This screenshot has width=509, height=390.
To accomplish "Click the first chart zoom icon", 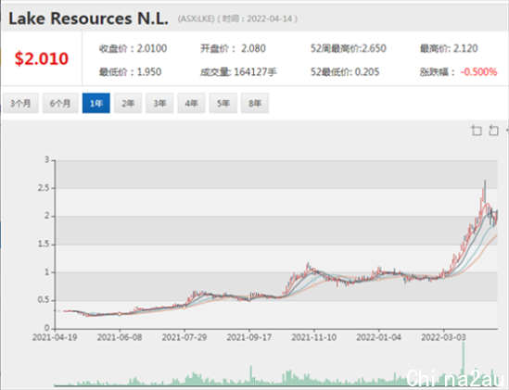I will click(x=477, y=131).
